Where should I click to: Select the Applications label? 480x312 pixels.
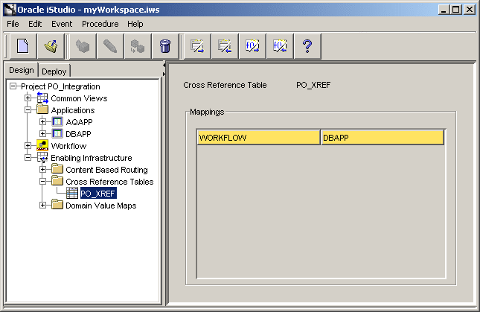click(x=73, y=110)
